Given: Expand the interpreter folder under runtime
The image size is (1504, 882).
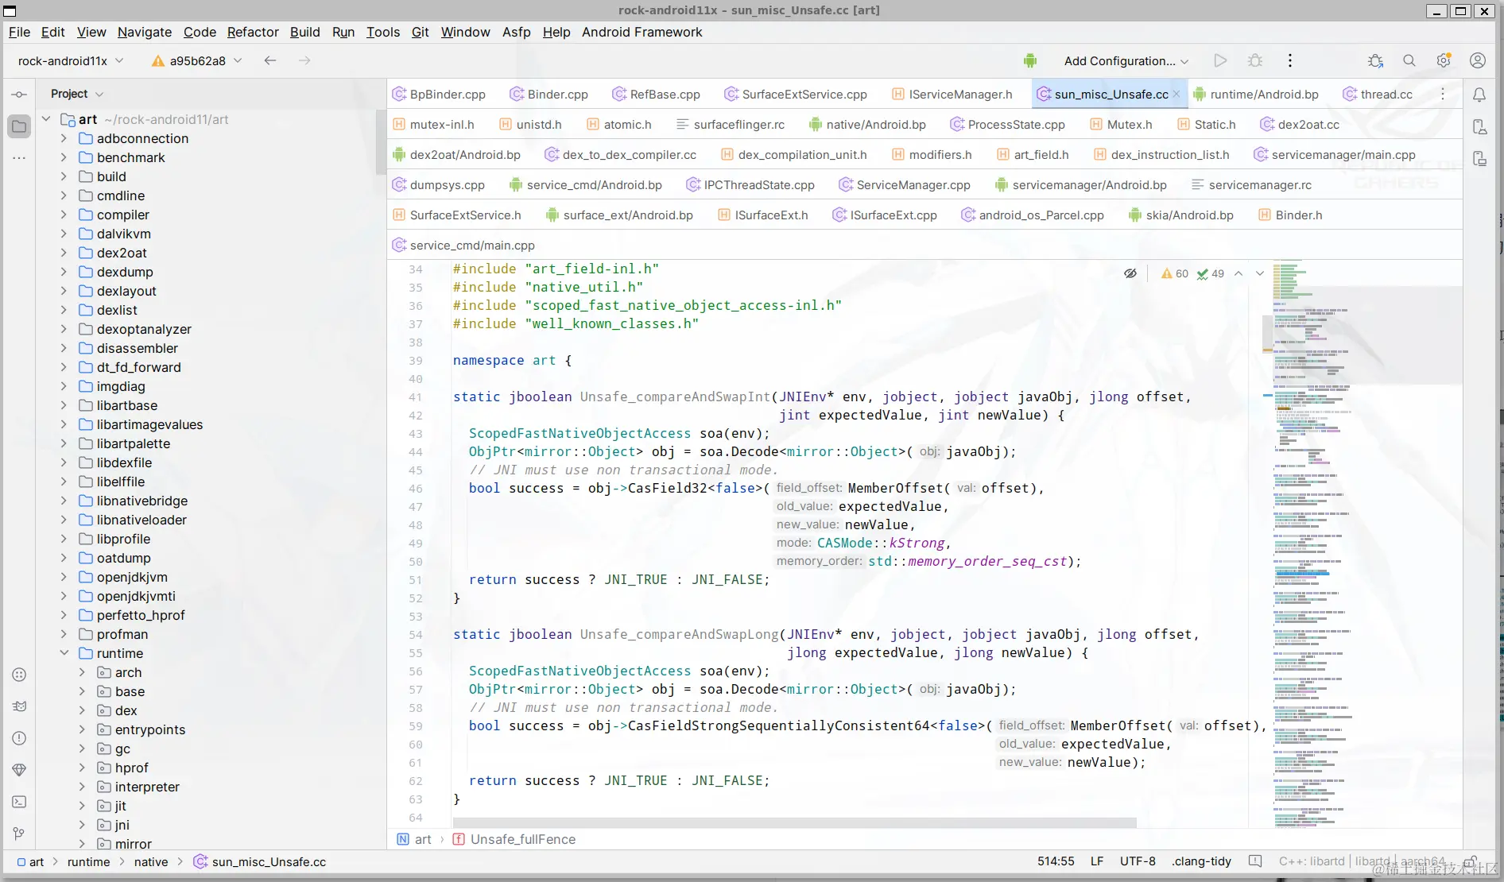Looking at the screenshot, I should tap(82, 787).
